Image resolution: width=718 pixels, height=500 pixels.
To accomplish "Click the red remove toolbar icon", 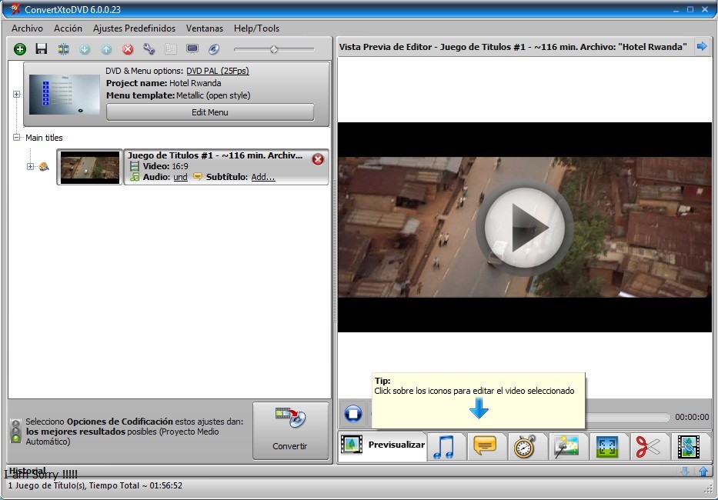I will (128, 49).
